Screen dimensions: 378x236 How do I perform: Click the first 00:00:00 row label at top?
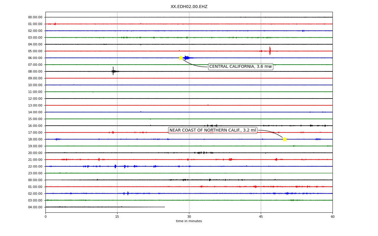(x=35, y=17)
